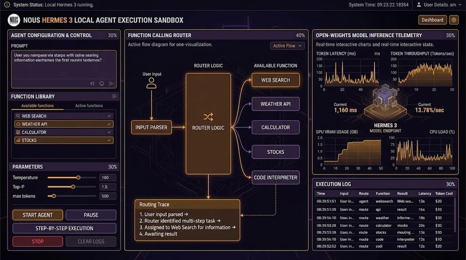Click the send arrow in the prompt box
The width and height of the screenshot is (466, 260).
click(x=111, y=83)
